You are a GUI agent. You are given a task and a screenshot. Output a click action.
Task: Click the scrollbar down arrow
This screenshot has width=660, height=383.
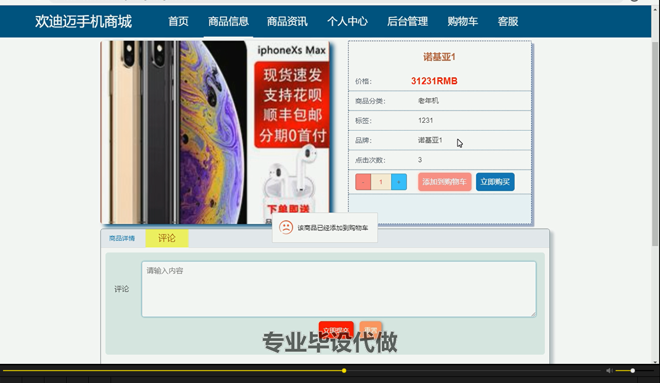655,361
